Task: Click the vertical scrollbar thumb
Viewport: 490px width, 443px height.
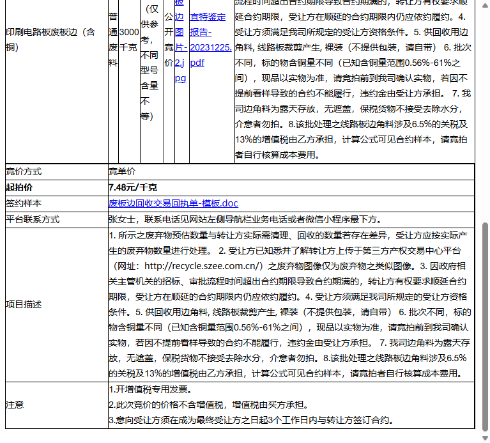Action: tap(485, 327)
